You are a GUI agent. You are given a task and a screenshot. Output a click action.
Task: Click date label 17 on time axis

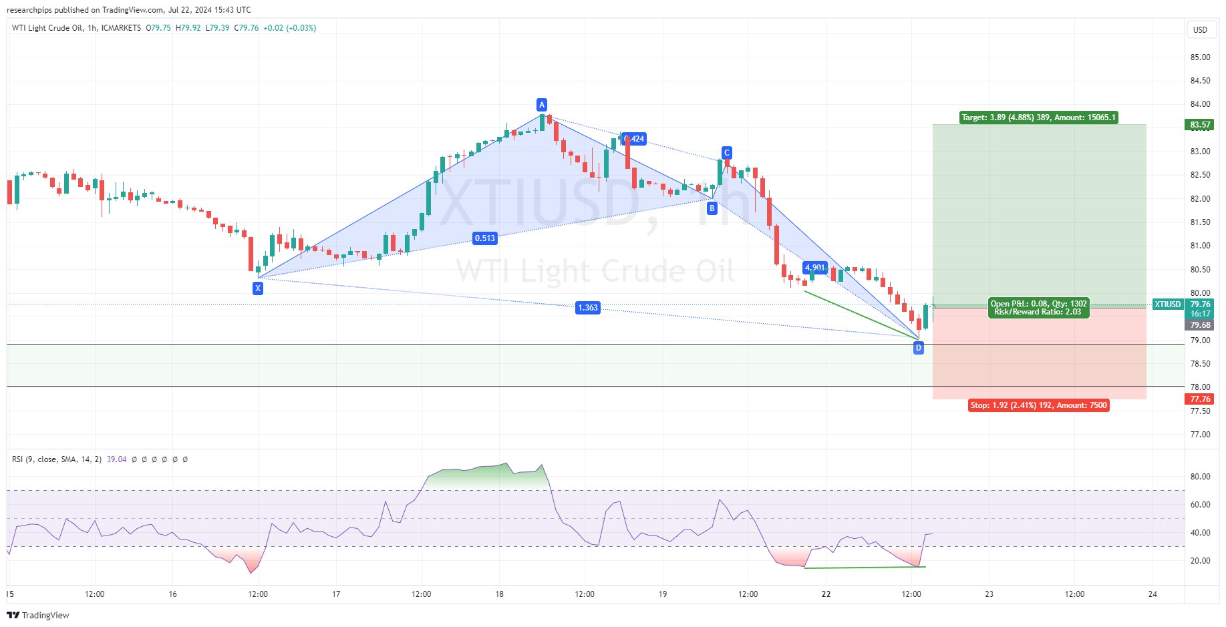click(x=336, y=594)
